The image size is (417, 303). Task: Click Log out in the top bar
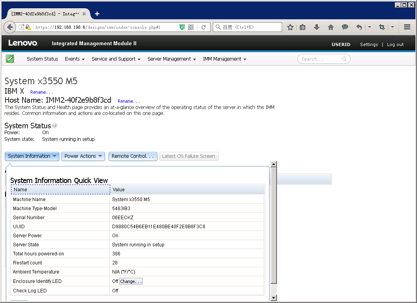point(395,44)
